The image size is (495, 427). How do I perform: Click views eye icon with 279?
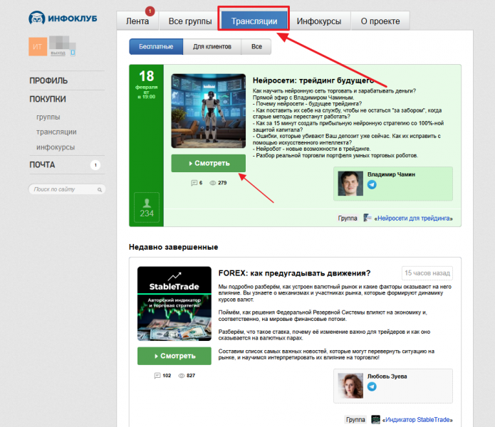coord(213,183)
